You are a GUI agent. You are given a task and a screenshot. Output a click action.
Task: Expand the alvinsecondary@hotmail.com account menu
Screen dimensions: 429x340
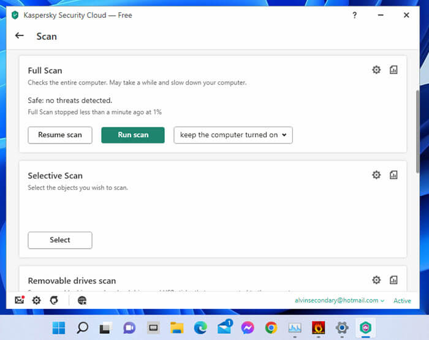(x=340, y=300)
